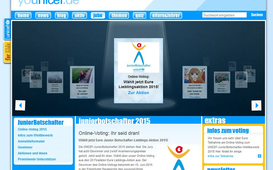Switch to the jubo navigation tab
The height and width of the screenshot is (170, 273).
coord(98,15)
